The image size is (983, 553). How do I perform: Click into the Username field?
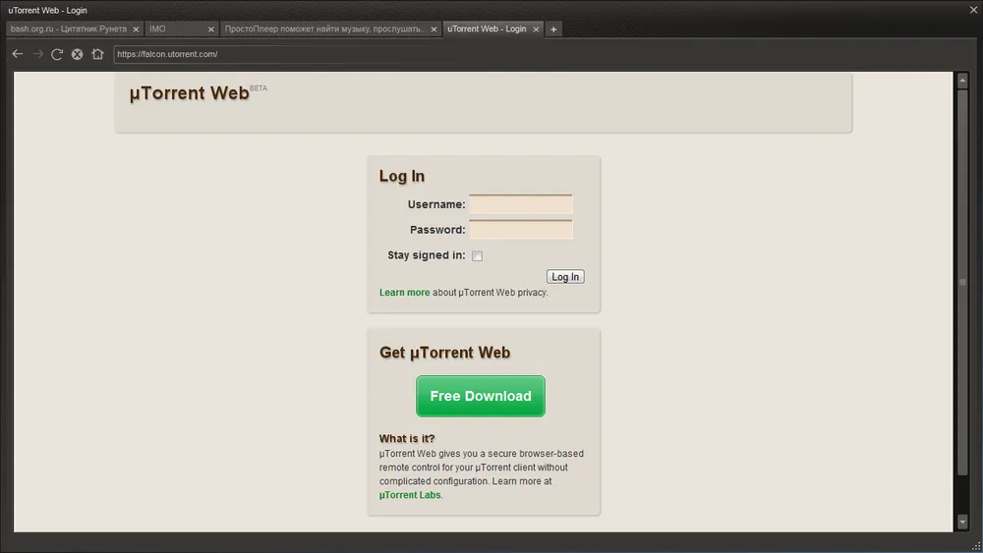[521, 204]
